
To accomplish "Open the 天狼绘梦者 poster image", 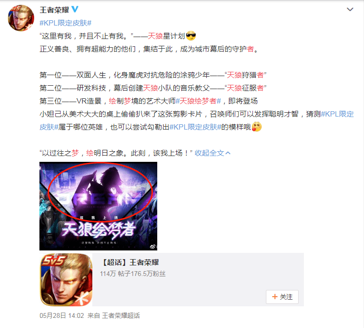I will [x=98, y=206].
